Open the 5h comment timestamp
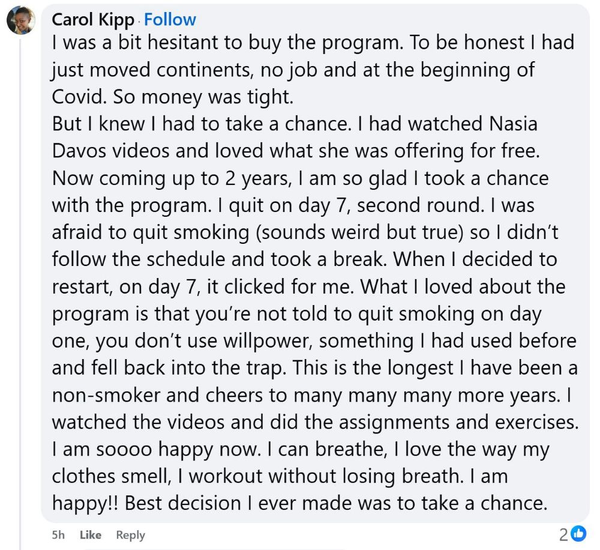This screenshot has height=550, width=600. coord(59,534)
